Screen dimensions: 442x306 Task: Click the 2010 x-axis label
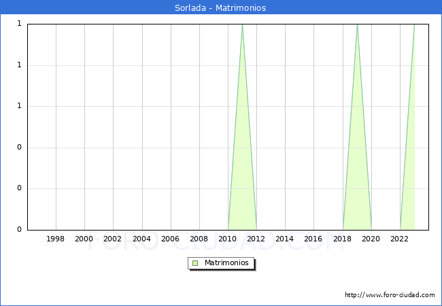coord(228,239)
